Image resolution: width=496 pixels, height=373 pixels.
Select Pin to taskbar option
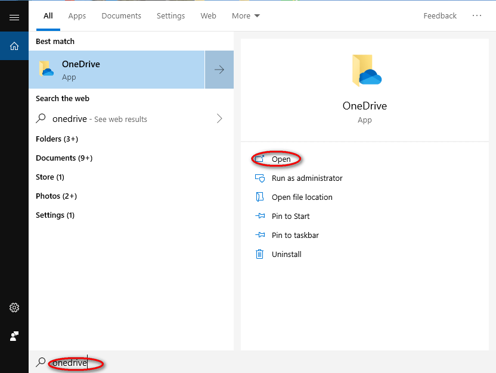tap(294, 235)
